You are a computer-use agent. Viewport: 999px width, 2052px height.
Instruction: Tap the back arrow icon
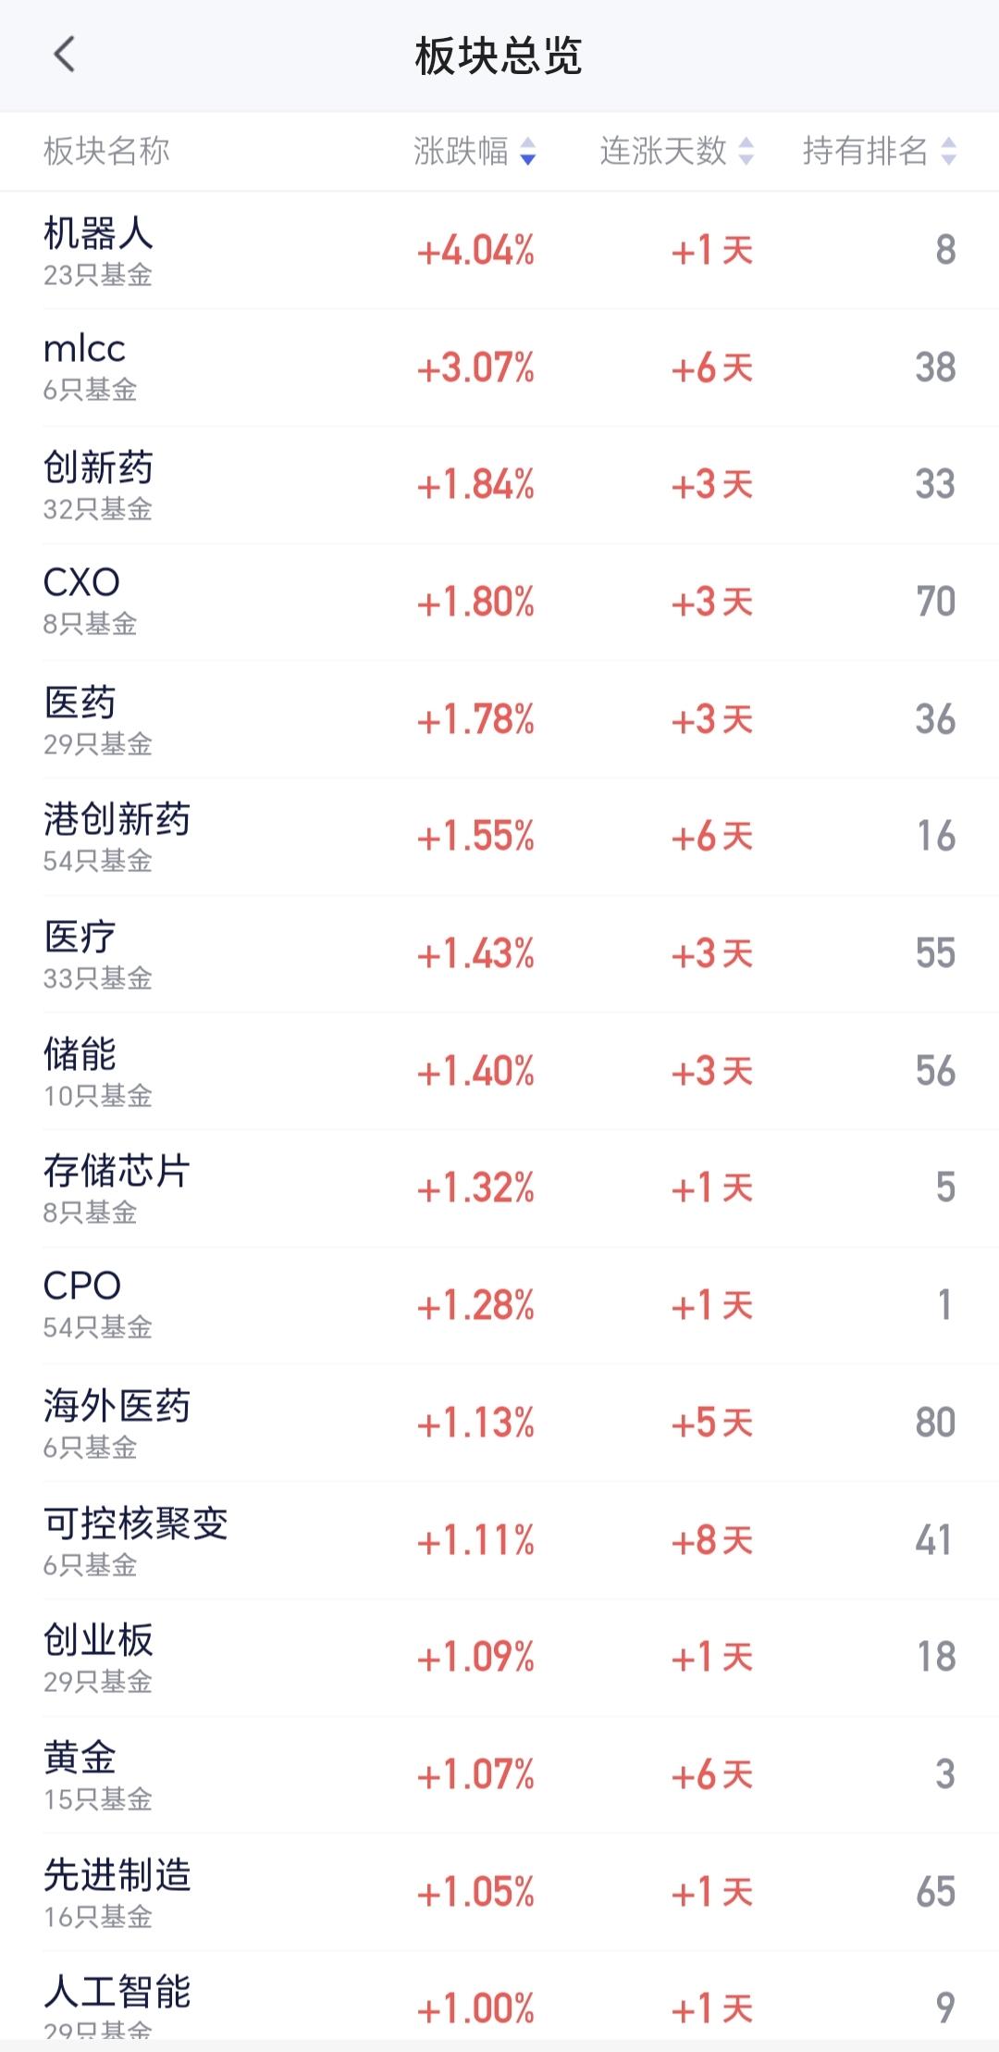point(64,55)
